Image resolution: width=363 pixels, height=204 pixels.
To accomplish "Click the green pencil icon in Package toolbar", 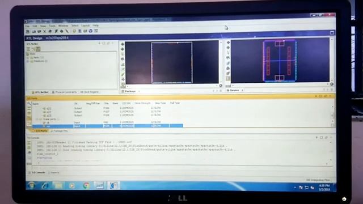I will [123, 74].
